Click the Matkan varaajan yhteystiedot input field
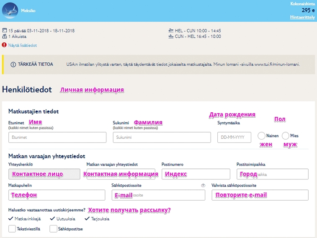Viewport: 317px width, 238px height. tap(121, 174)
